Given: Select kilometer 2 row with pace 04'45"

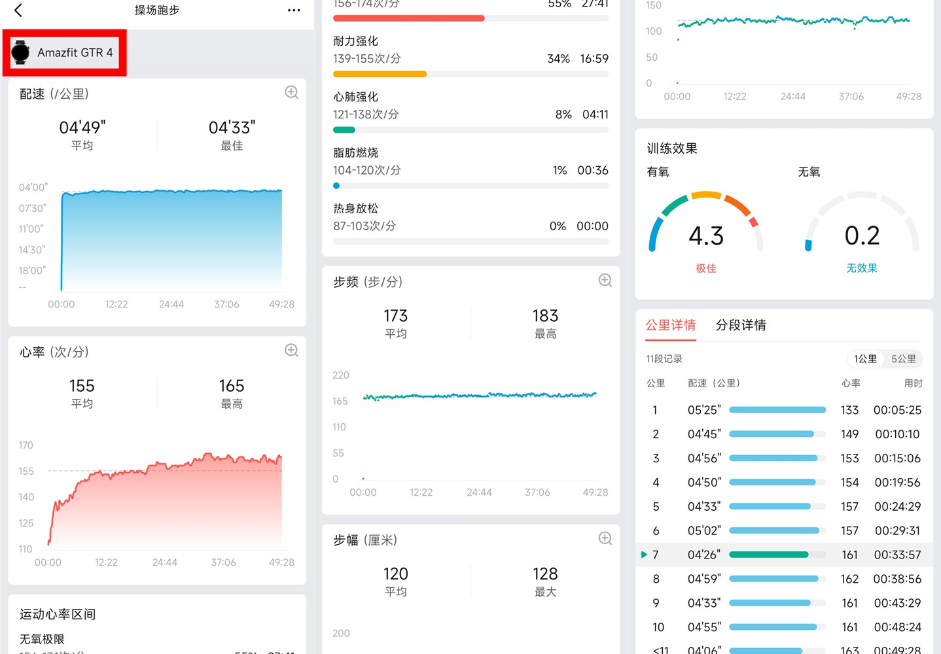Looking at the screenshot, I should [784, 434].
